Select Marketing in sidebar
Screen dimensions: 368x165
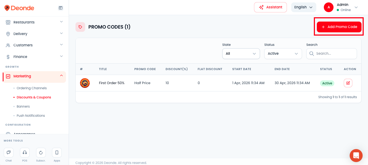[x=34, y=76]
